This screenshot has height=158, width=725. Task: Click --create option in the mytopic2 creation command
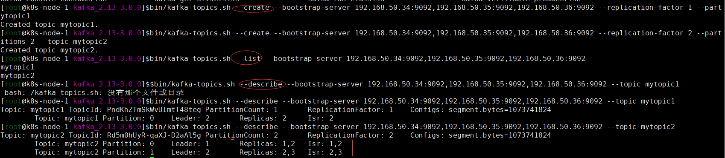pyautogui.click(x=252, y=33)
